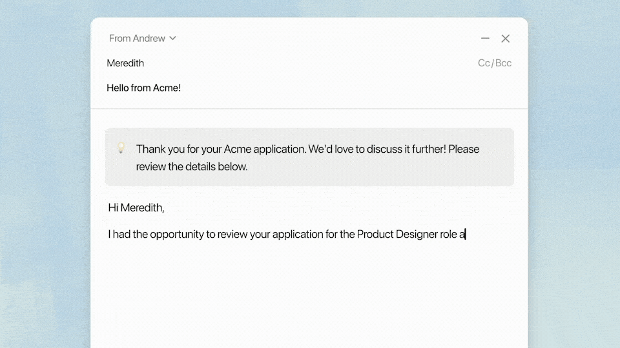Click the lightbulb suggestion icon
The height and width of the screenshot is (348, 620).
121,148
